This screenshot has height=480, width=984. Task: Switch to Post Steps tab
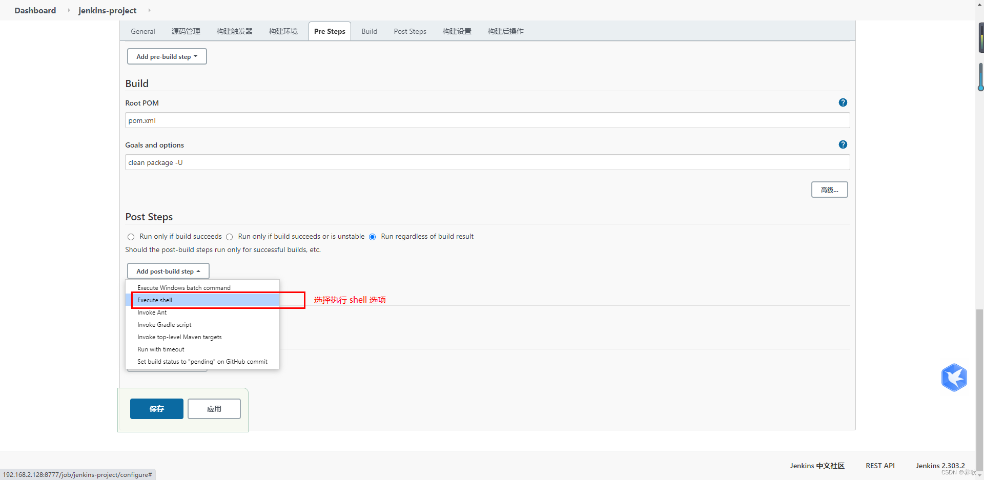pos(410,31)
